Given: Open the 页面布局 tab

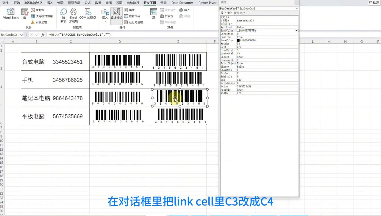Looking at the screenshot, I should pos(74,3).
